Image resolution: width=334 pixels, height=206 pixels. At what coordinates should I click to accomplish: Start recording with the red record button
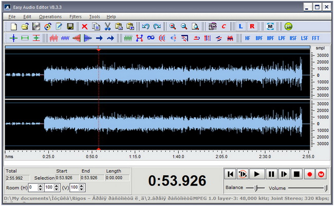(310, 174)
